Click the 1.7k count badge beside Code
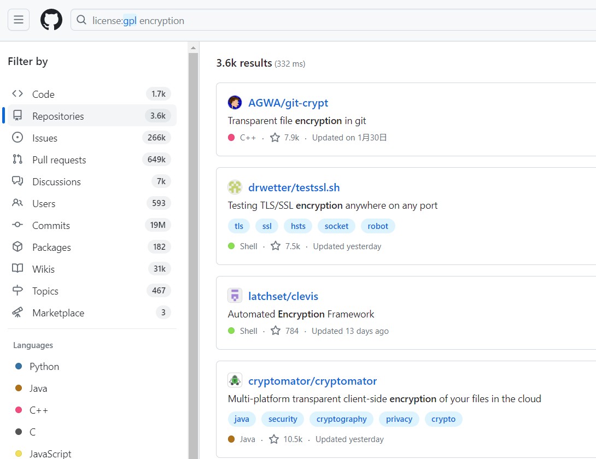Viewport: 596px width, 459px height. click(x=159, y=94)
